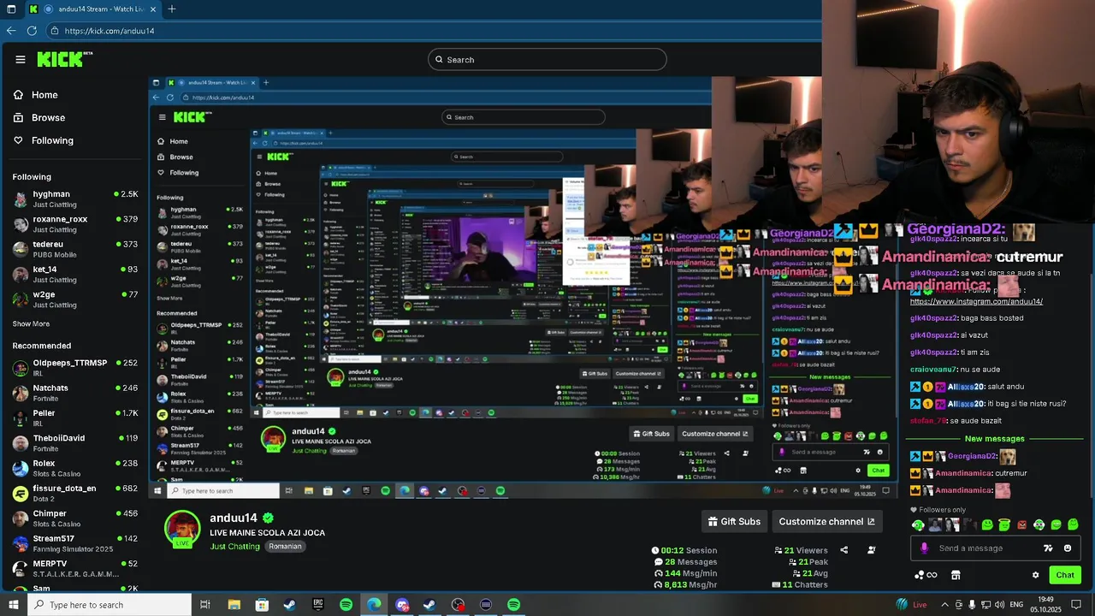Open the moderator user icon beside share
Image resolution: width=1095 pixels, height=616 pixels.
point(872,550)
